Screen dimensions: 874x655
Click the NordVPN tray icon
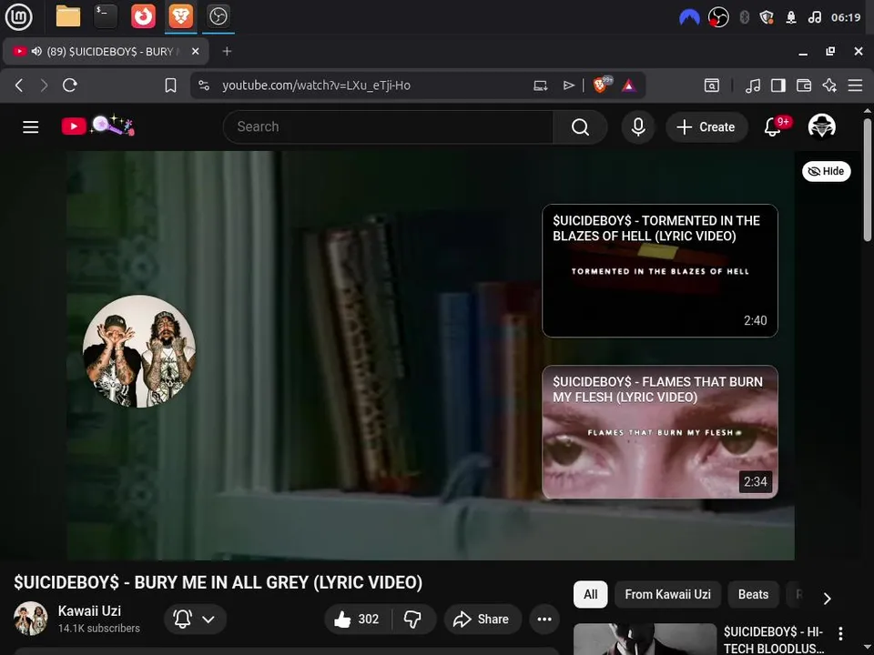pyautogui.click(x=689, y=18)
